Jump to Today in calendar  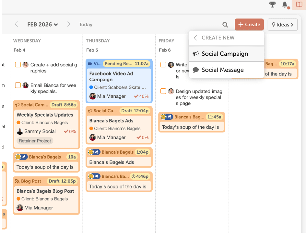[x=86, y=25]
